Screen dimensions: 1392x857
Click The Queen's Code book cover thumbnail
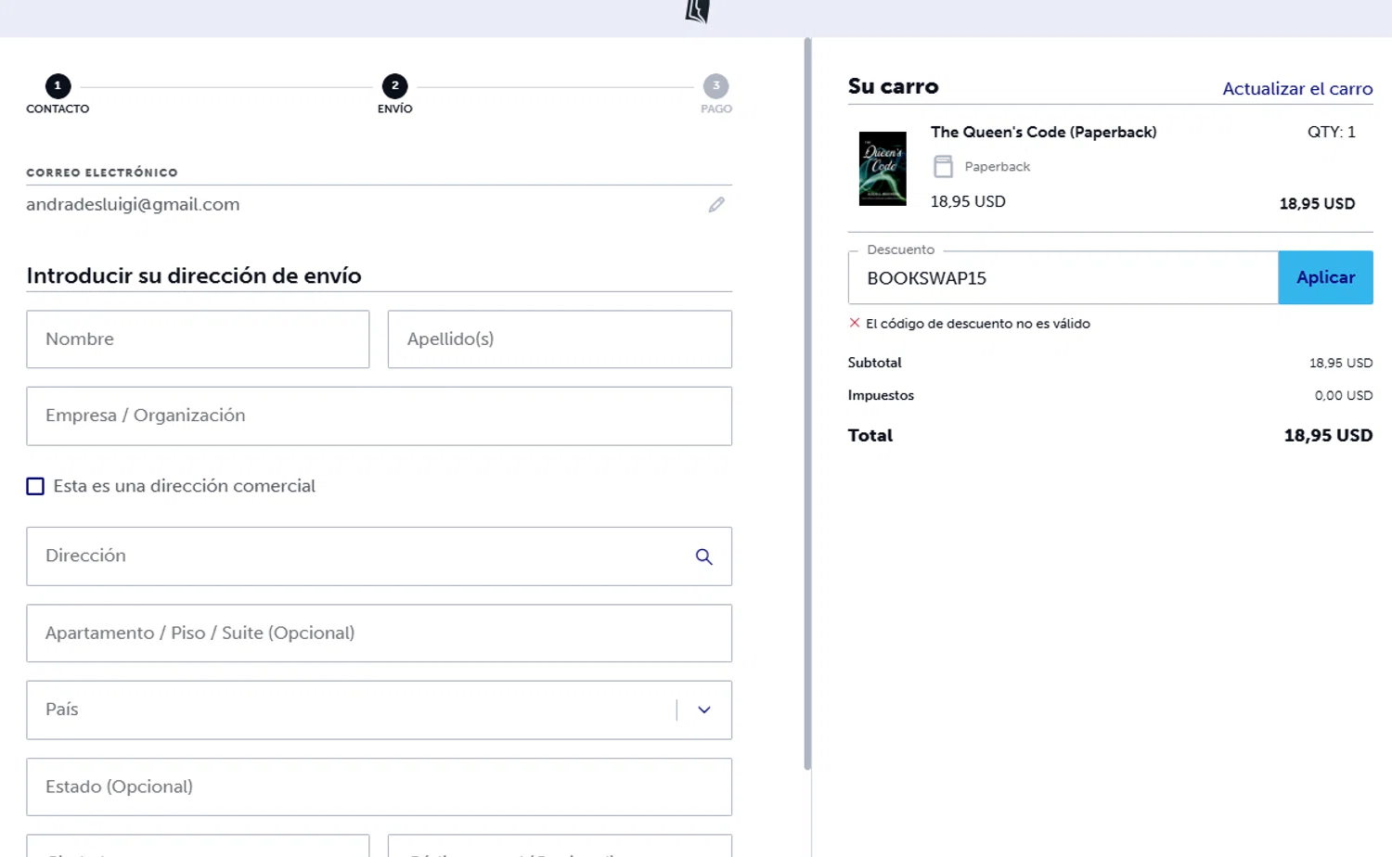click(883, 169)
